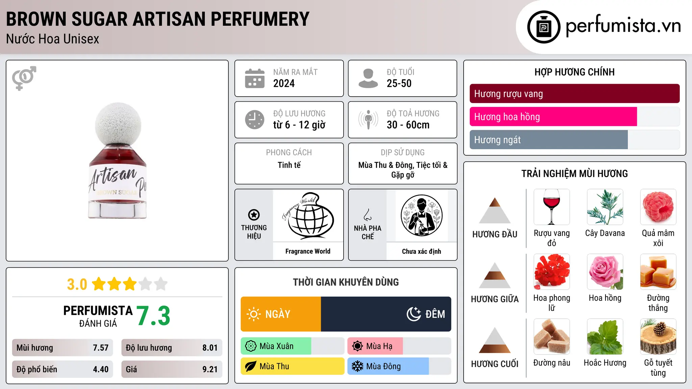Click the Hương ngát accord bar
The height and width of the screenshot is (389, 692).
[x=574, y=139]
